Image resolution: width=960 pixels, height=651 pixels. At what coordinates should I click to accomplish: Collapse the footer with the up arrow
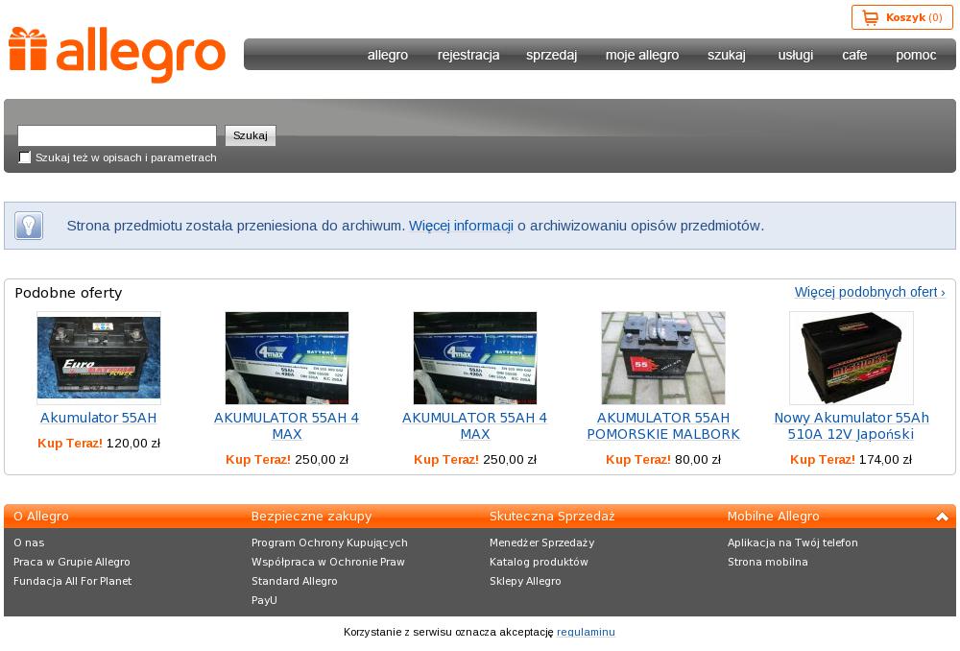point(942,517)
